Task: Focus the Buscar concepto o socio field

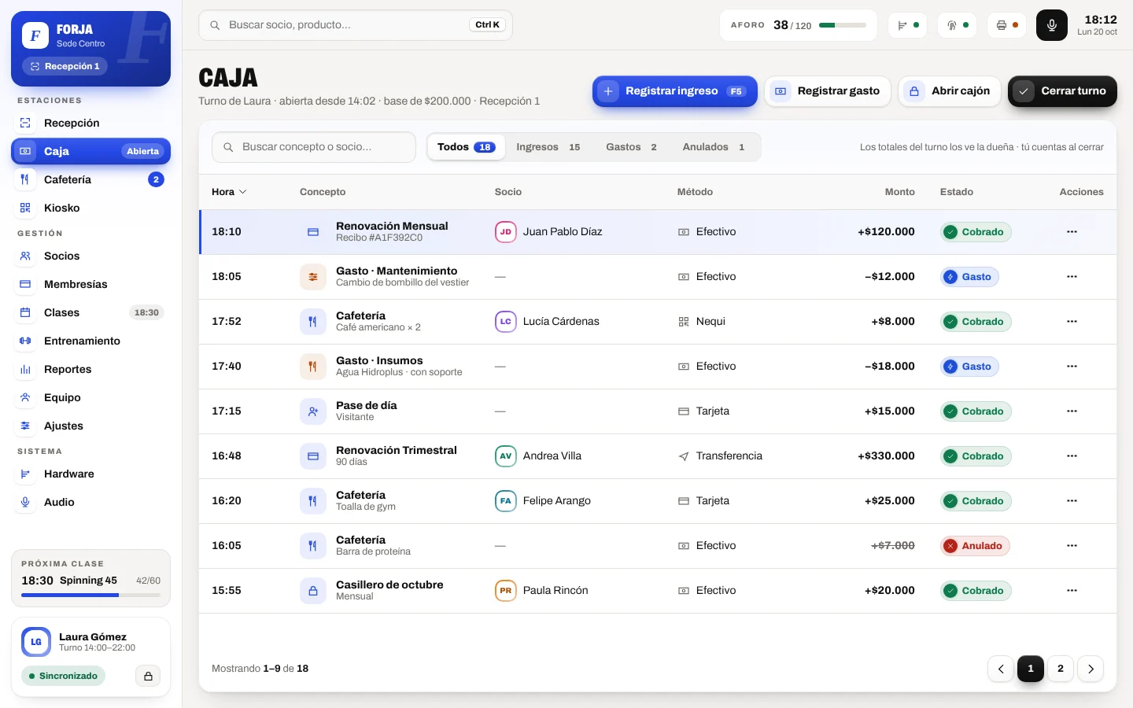Action: tap(314, 147)
